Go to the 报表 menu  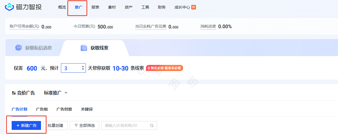(x=95, y=7)
